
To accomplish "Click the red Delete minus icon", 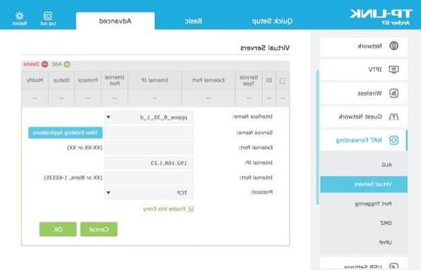I will click(x=45, y=64).
